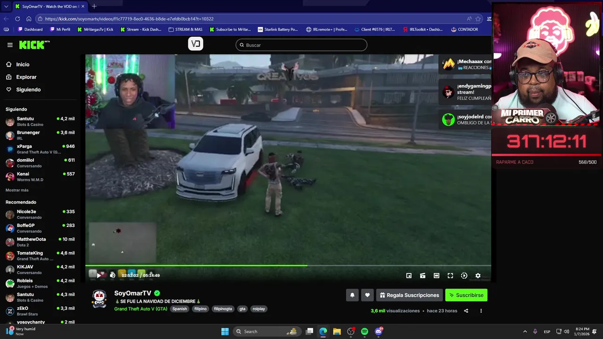Open Grand Theft Auto V (GTA) category
The width and height of the screenshot is (603, 339).
coord(140,309)
